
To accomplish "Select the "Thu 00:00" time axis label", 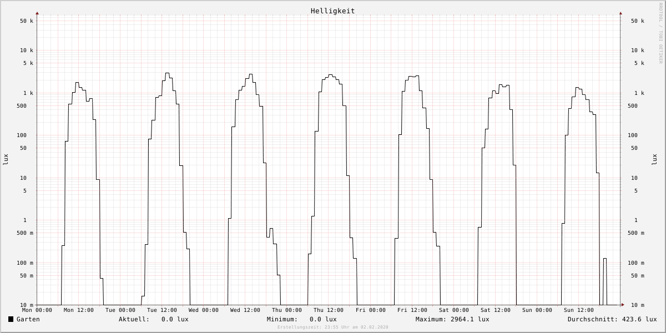I will (287, 310).
